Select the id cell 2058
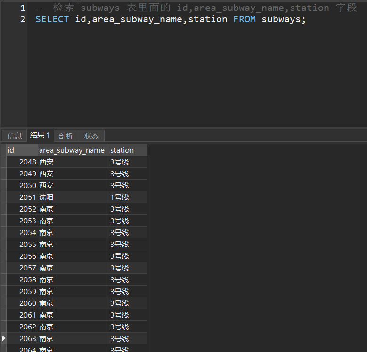Screen dimensions: 367x352 pyautogui.click(x=22, y=280)
